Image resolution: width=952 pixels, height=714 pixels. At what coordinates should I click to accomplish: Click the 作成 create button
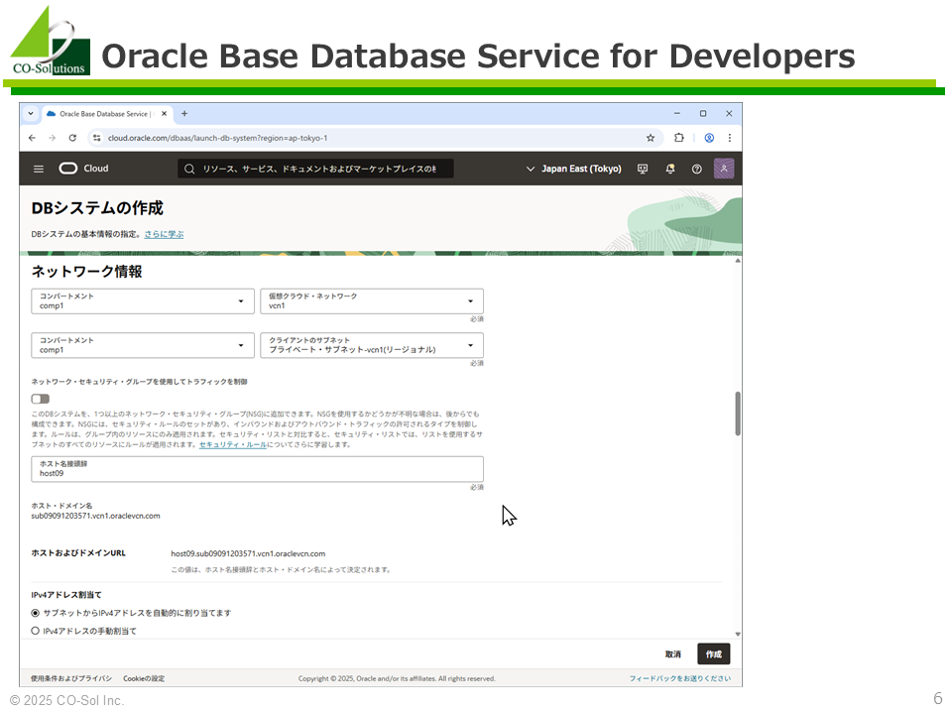coord(714,654)
